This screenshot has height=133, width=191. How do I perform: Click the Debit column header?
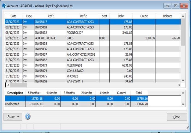121,16
